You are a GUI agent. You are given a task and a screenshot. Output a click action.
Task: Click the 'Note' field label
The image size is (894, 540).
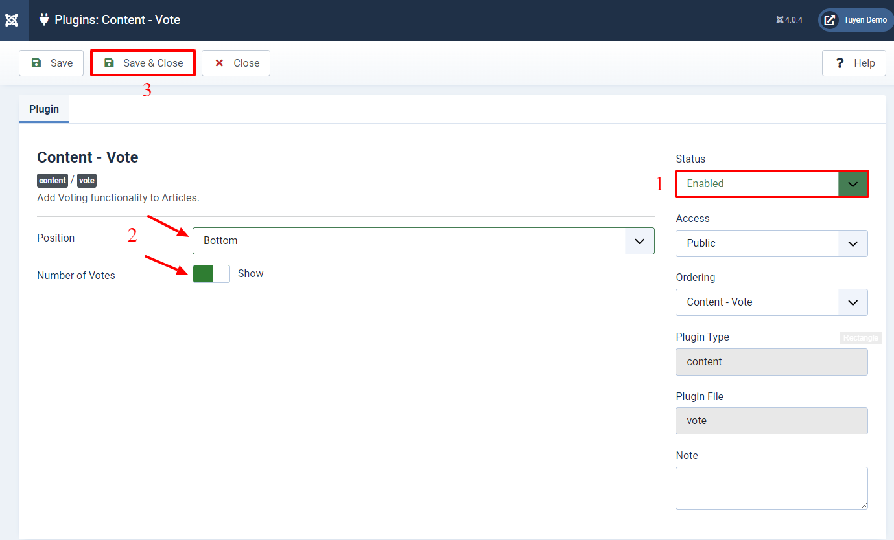click(687, 456)
